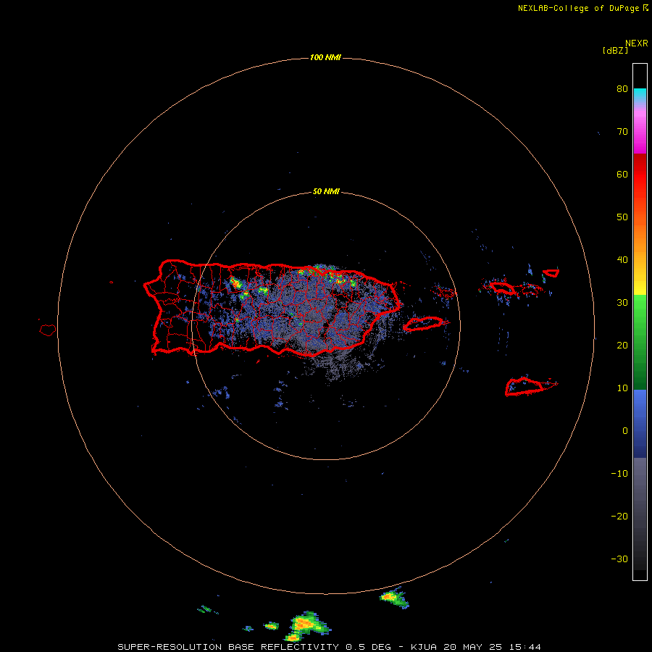Viewport: 652px width, 652px height.
Task: Click the 10 value on dBZ scale
Action: pyautogui.click(x=622, y=388)
